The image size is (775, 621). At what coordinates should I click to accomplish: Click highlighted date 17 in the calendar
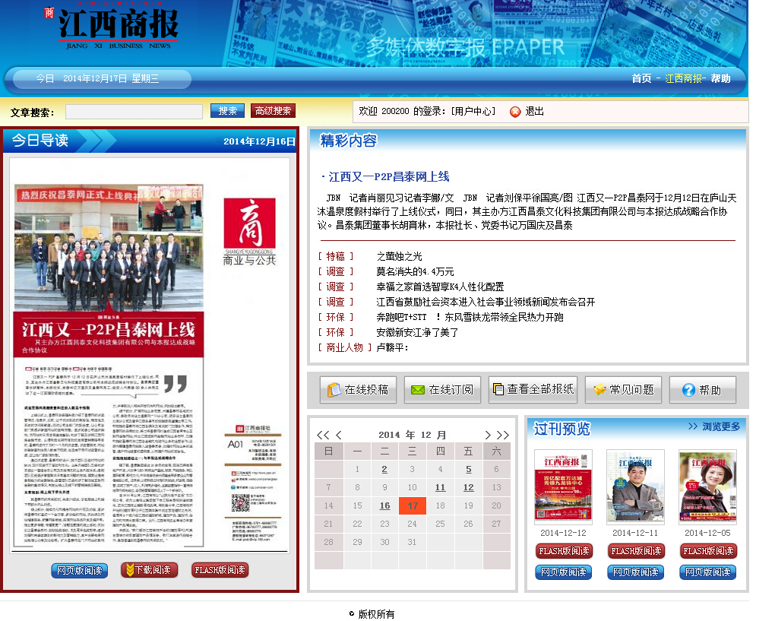pos(413,506)
